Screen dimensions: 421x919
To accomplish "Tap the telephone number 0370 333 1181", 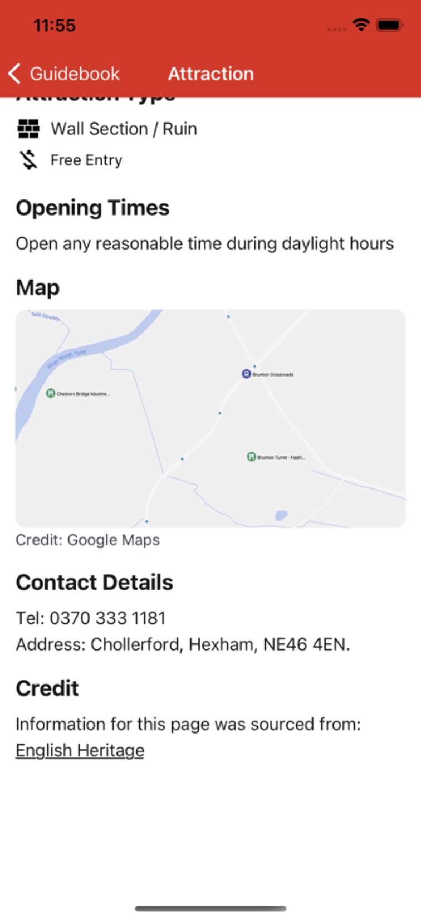I will pos(107,618).
